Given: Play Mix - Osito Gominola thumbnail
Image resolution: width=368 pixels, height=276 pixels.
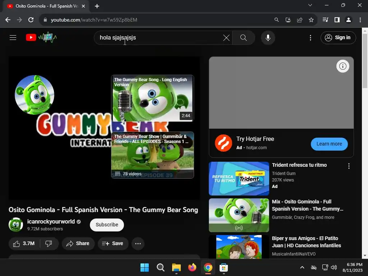Looking at the screenshot, I should click(239, 215).
